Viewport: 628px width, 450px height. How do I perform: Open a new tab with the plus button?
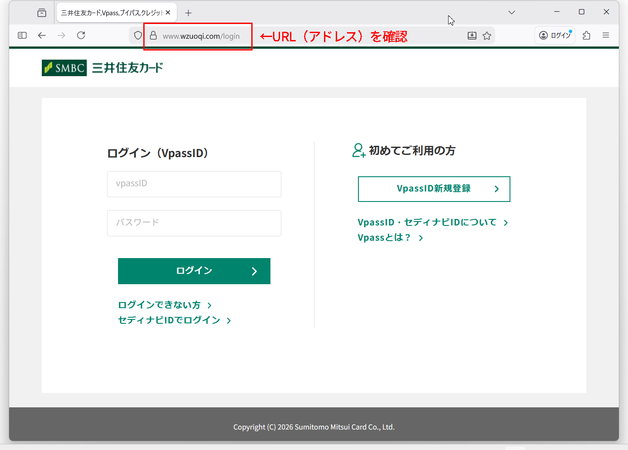click(x=188, y=13)
